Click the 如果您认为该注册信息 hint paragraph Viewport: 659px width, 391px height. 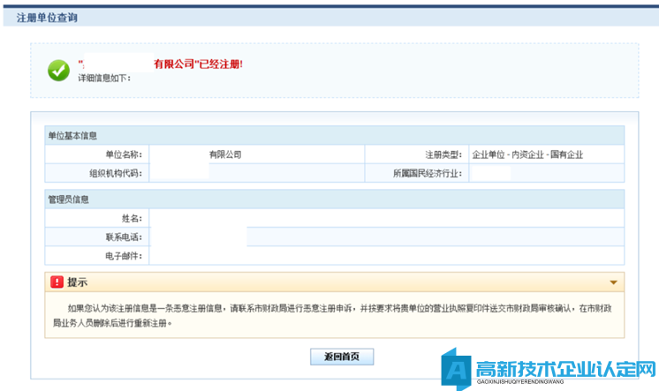tap(332, 315)
